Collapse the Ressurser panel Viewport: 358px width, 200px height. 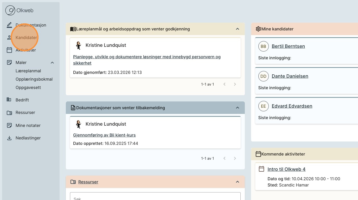click(x=237, y=182)
